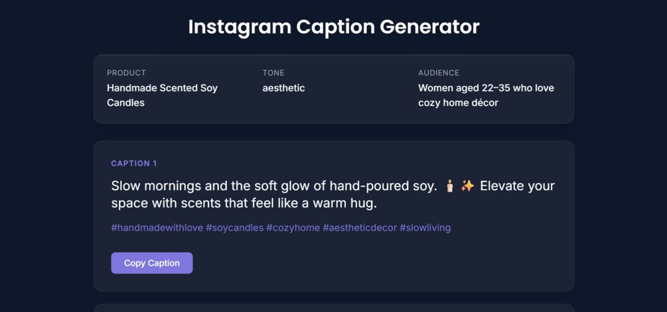Click the #slowliving hashtag
This screenshot has width=667, height=312.
(425, 228)
